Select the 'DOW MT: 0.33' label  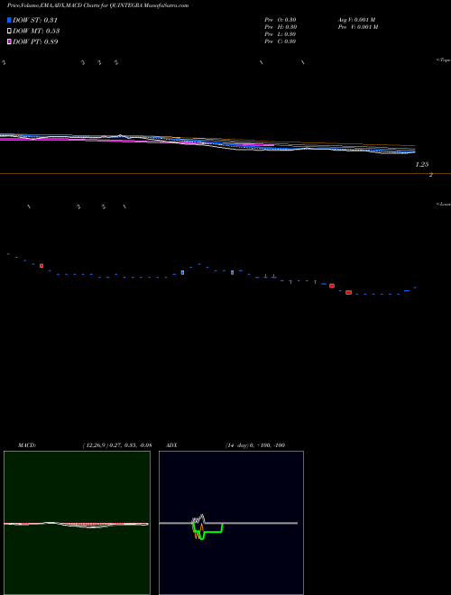[36, 32]
